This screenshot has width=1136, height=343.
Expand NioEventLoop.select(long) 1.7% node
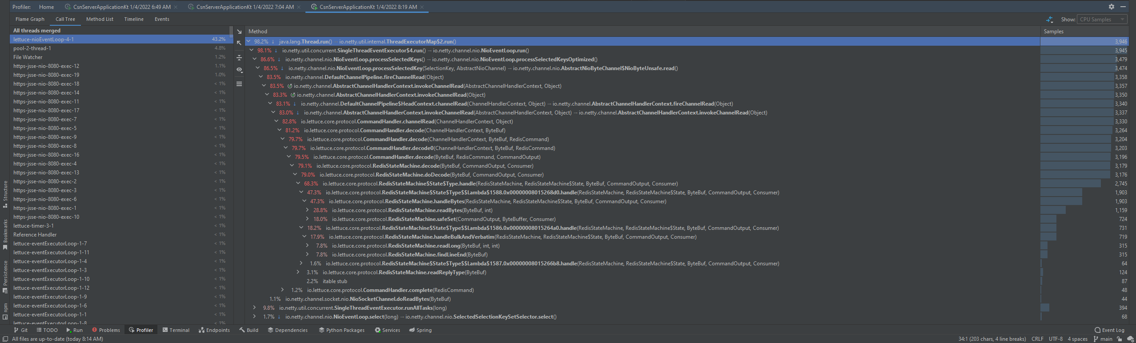click(254, 316)
